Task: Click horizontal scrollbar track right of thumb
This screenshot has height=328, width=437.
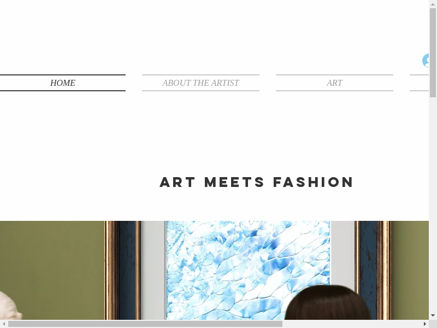Action: (352, 324)
